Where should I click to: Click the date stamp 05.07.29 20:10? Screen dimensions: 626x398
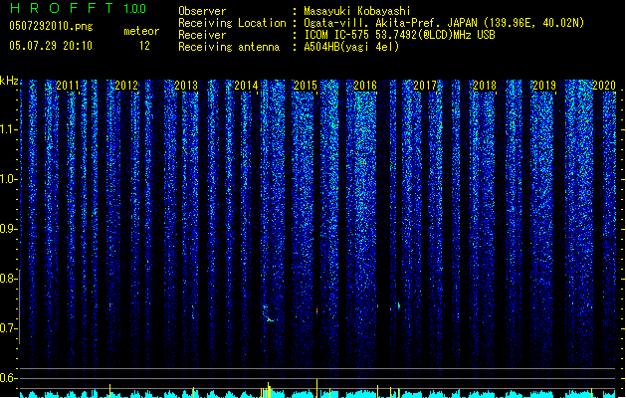click(x=51, y=46)
